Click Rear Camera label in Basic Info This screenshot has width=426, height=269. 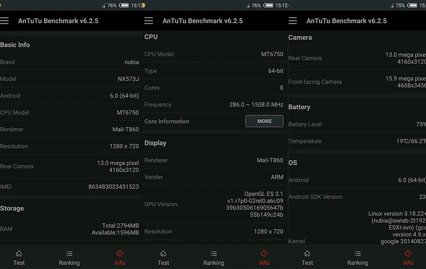point(17,166)
